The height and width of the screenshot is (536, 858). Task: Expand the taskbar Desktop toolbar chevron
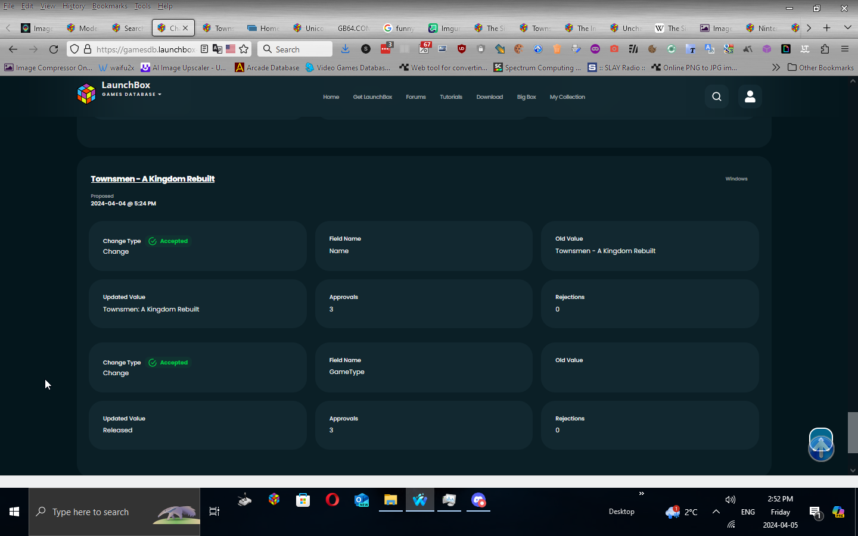tap(641, 493)
